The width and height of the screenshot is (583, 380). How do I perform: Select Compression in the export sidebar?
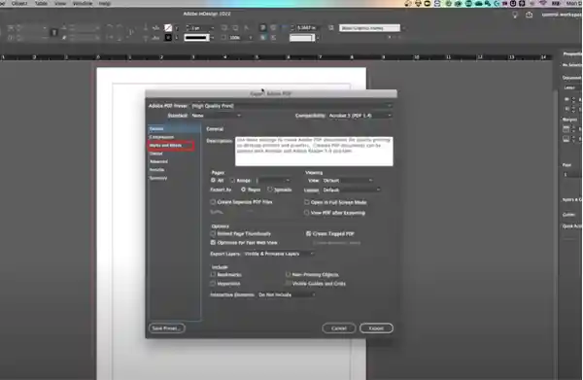pyautogui.click(x=161, y=137)
